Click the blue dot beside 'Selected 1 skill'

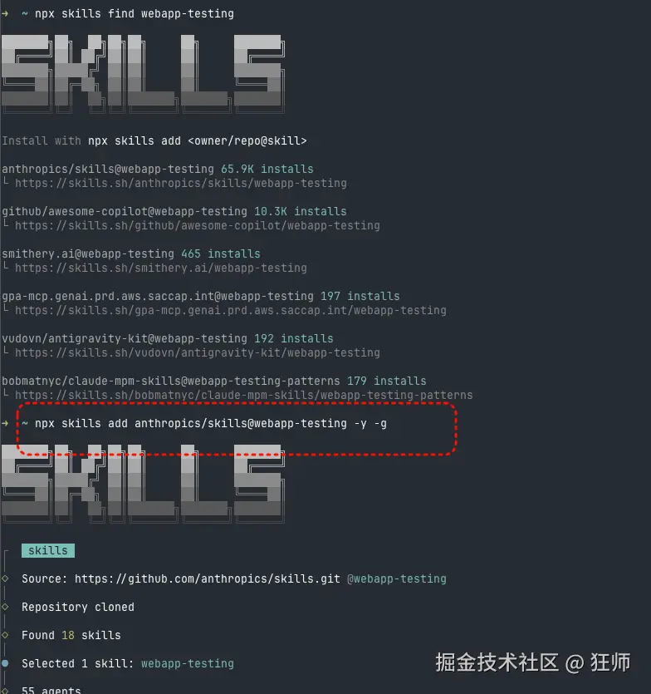[x=5, y=663]
